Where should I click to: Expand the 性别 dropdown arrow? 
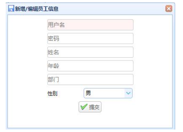tap(128, 93)
